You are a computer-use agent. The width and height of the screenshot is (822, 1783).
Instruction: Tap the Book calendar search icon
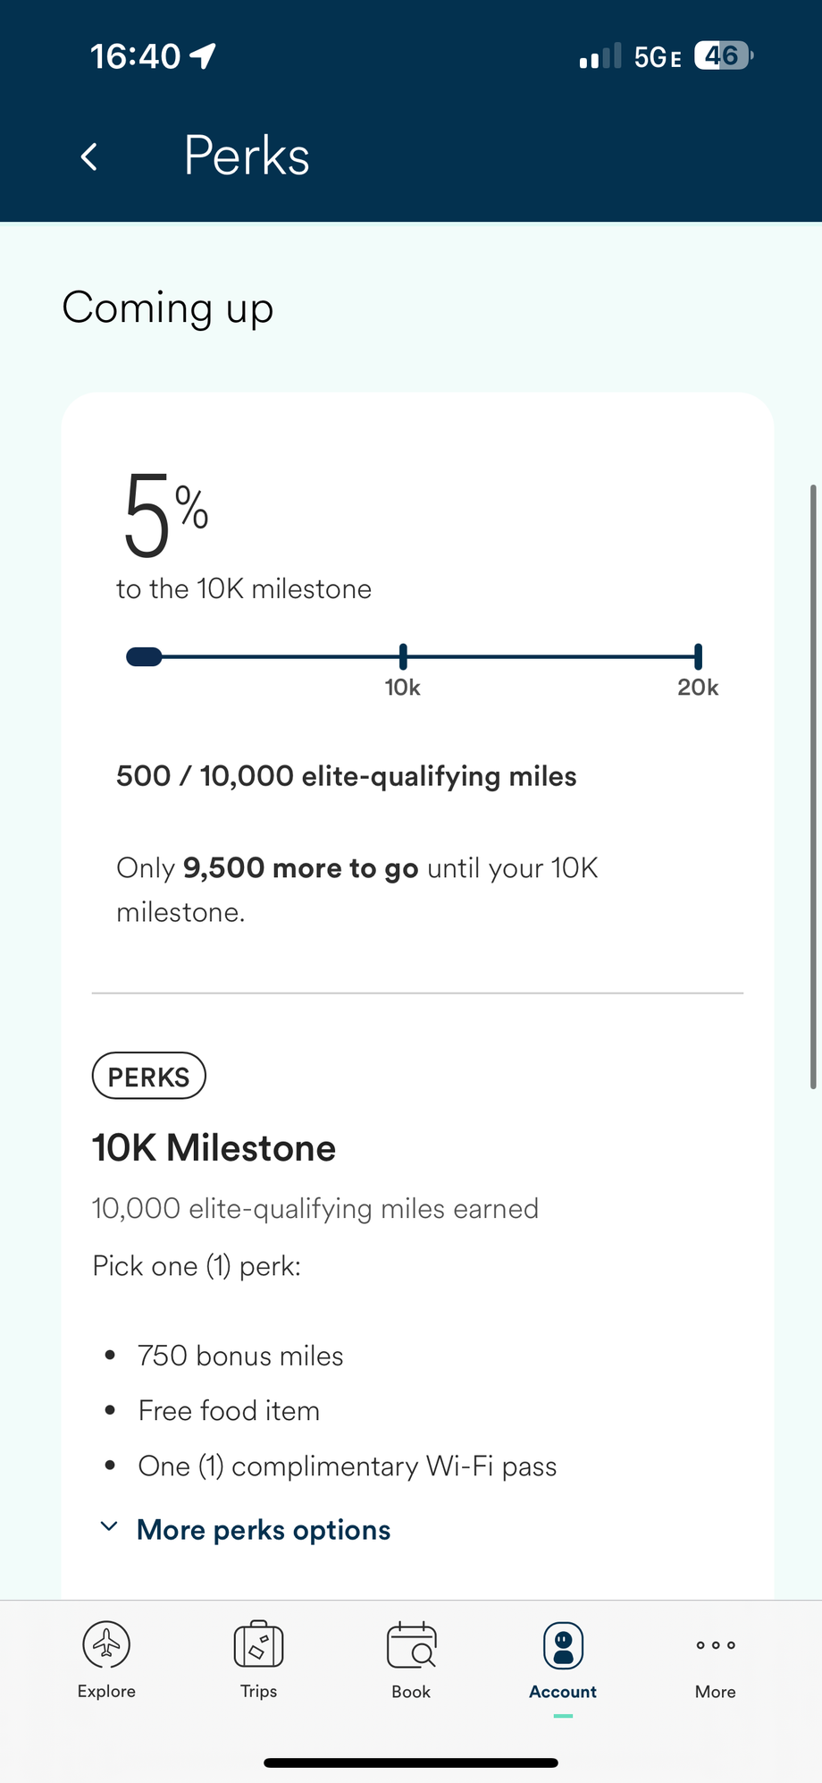point(411,1645)
